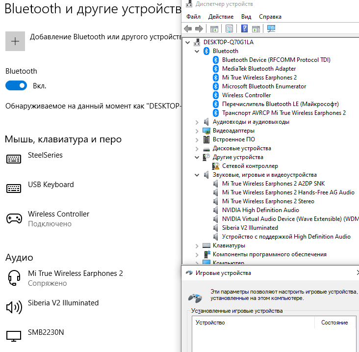Click the Bluetooth icon beside MediaTek Bluetooth Adapter
Screen dimensions: 359x352
click(215, 69)
